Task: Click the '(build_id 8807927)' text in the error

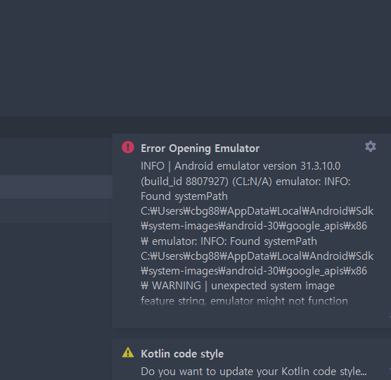Action: coord(184,182)
